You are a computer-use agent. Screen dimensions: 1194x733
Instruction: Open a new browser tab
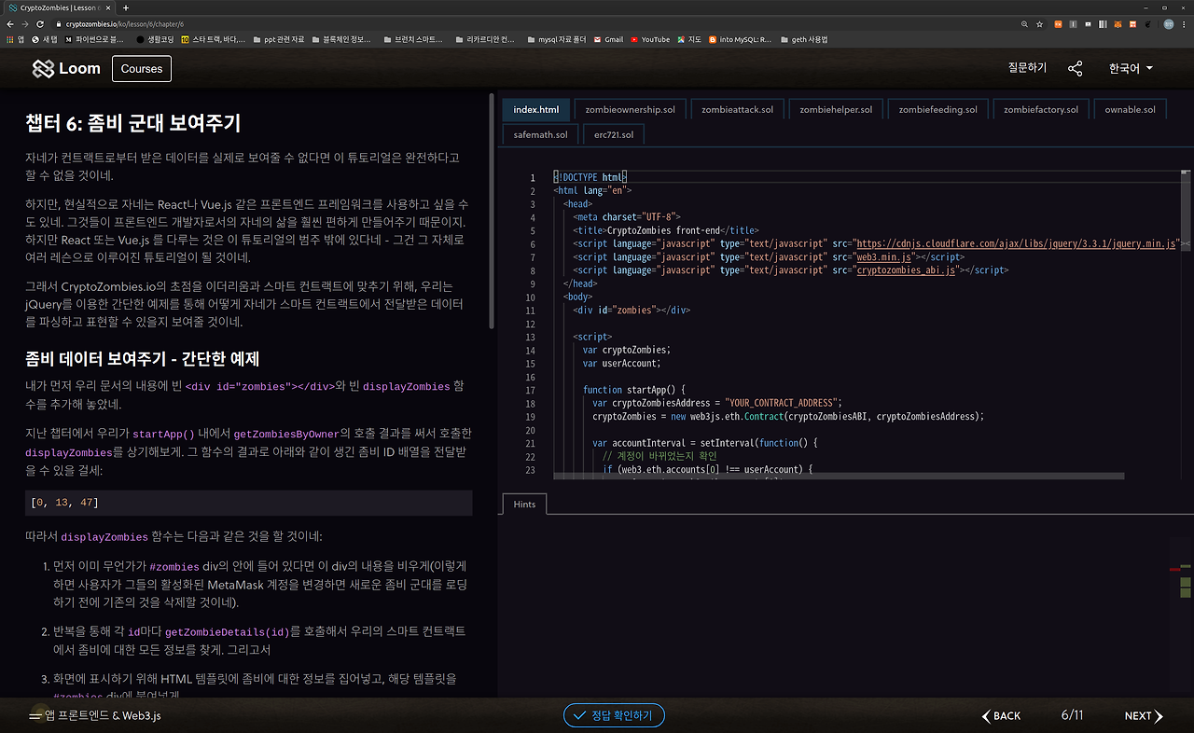pyautogui.click(x=126, y=7)
